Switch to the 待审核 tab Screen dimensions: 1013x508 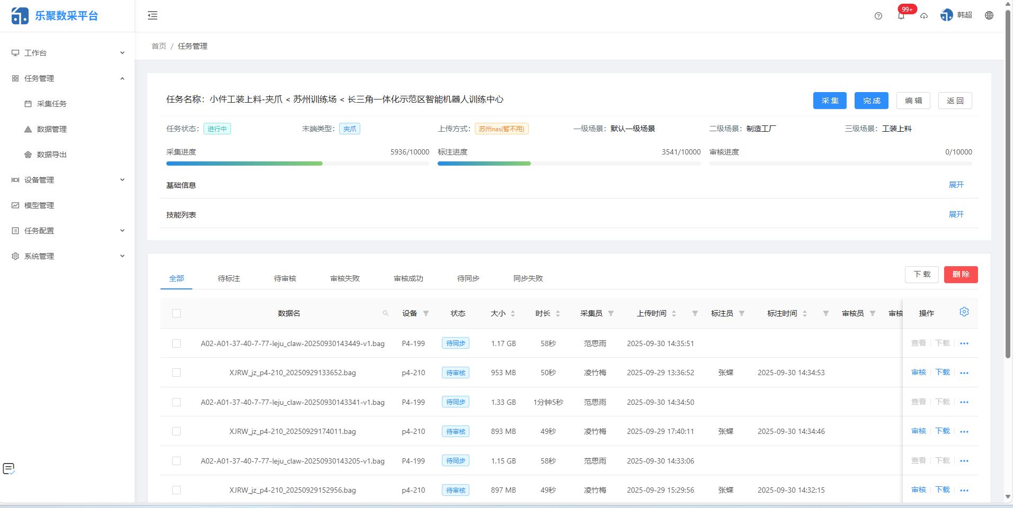285,278
